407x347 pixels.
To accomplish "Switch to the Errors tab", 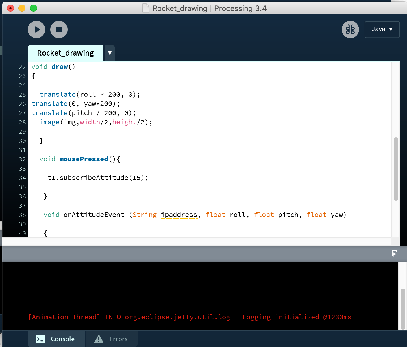I will tap(111, 339).
